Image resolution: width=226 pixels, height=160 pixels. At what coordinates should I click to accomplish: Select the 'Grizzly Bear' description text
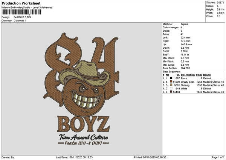(187, 82)
